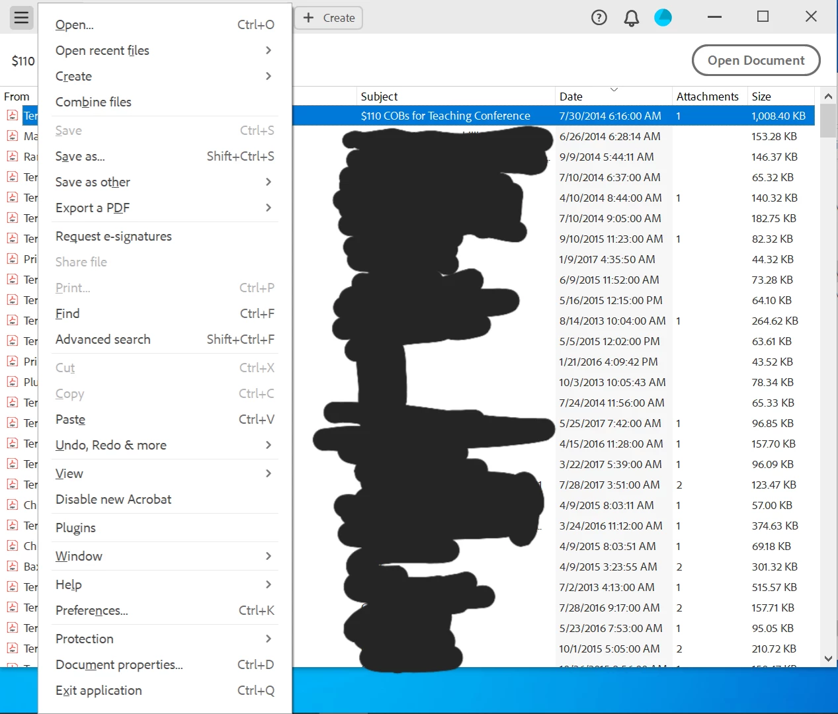Select the row dated 5/23/2016 7:53:00 AM
The width and height of the screenshot is (838, 714).
(553, 628)
